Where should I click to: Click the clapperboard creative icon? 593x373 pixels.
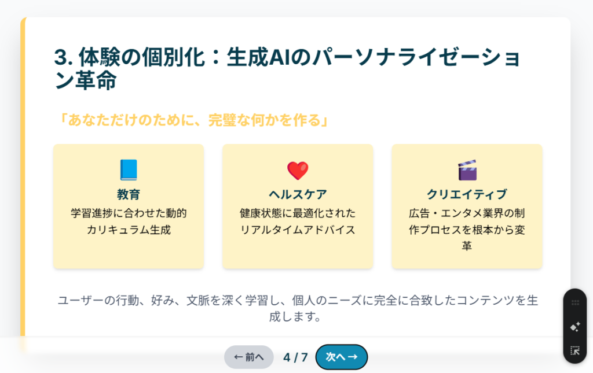[x=467, y=170]
